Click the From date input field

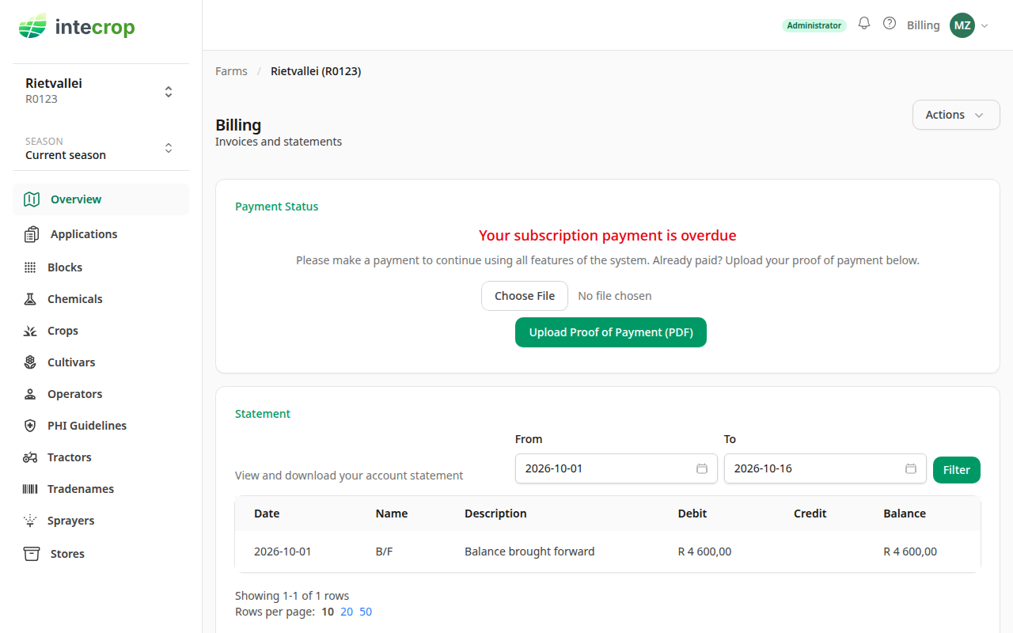(x=616, y=468)
